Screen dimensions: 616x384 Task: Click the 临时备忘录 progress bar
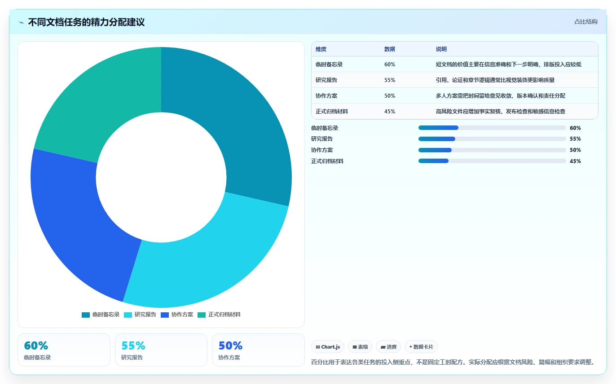(x=492, y=128)
